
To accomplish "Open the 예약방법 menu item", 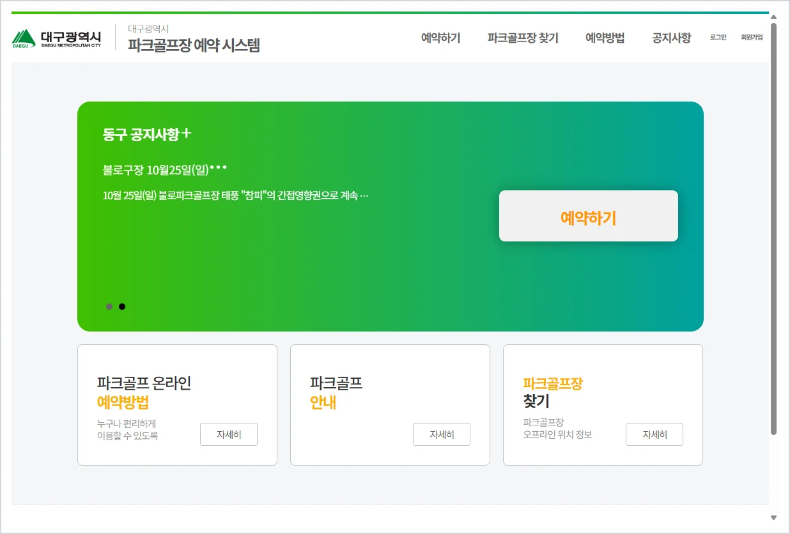I will click(x=605, y=38).
